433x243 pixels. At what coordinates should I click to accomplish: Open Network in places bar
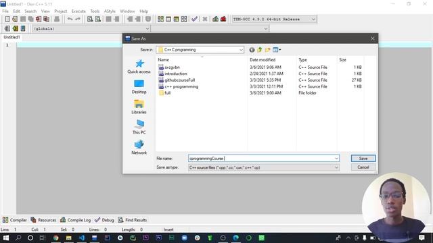(139, 147)
